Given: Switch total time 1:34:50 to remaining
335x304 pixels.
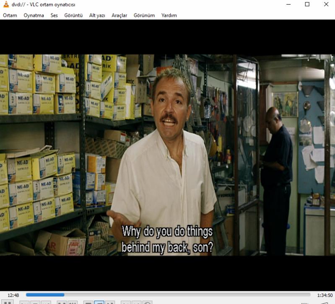Looking at the screenshot, I should pyautogui.click(x=325, y=295).
